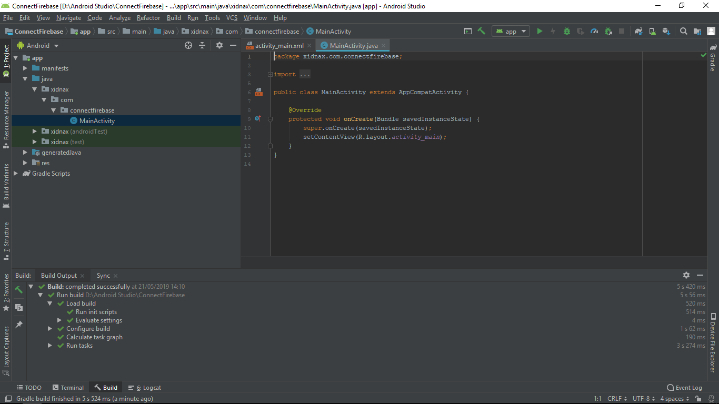The image size is (719, 404).
Task: Open the Build Variants side tab
Action: [6, 185]
